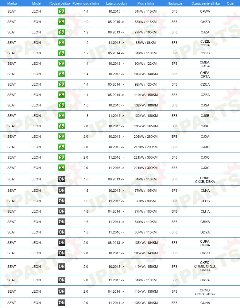Select the ON icon in the CLHB row
Viewport: 240px width, 308px height.
point(61,201)
